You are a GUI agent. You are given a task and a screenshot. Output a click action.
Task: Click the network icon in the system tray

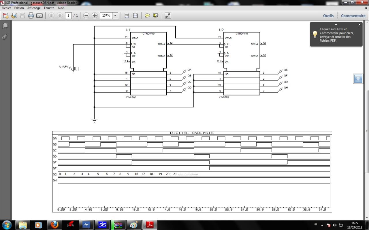(341, 225)
